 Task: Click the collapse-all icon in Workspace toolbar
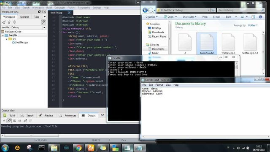tap(4, 22)
